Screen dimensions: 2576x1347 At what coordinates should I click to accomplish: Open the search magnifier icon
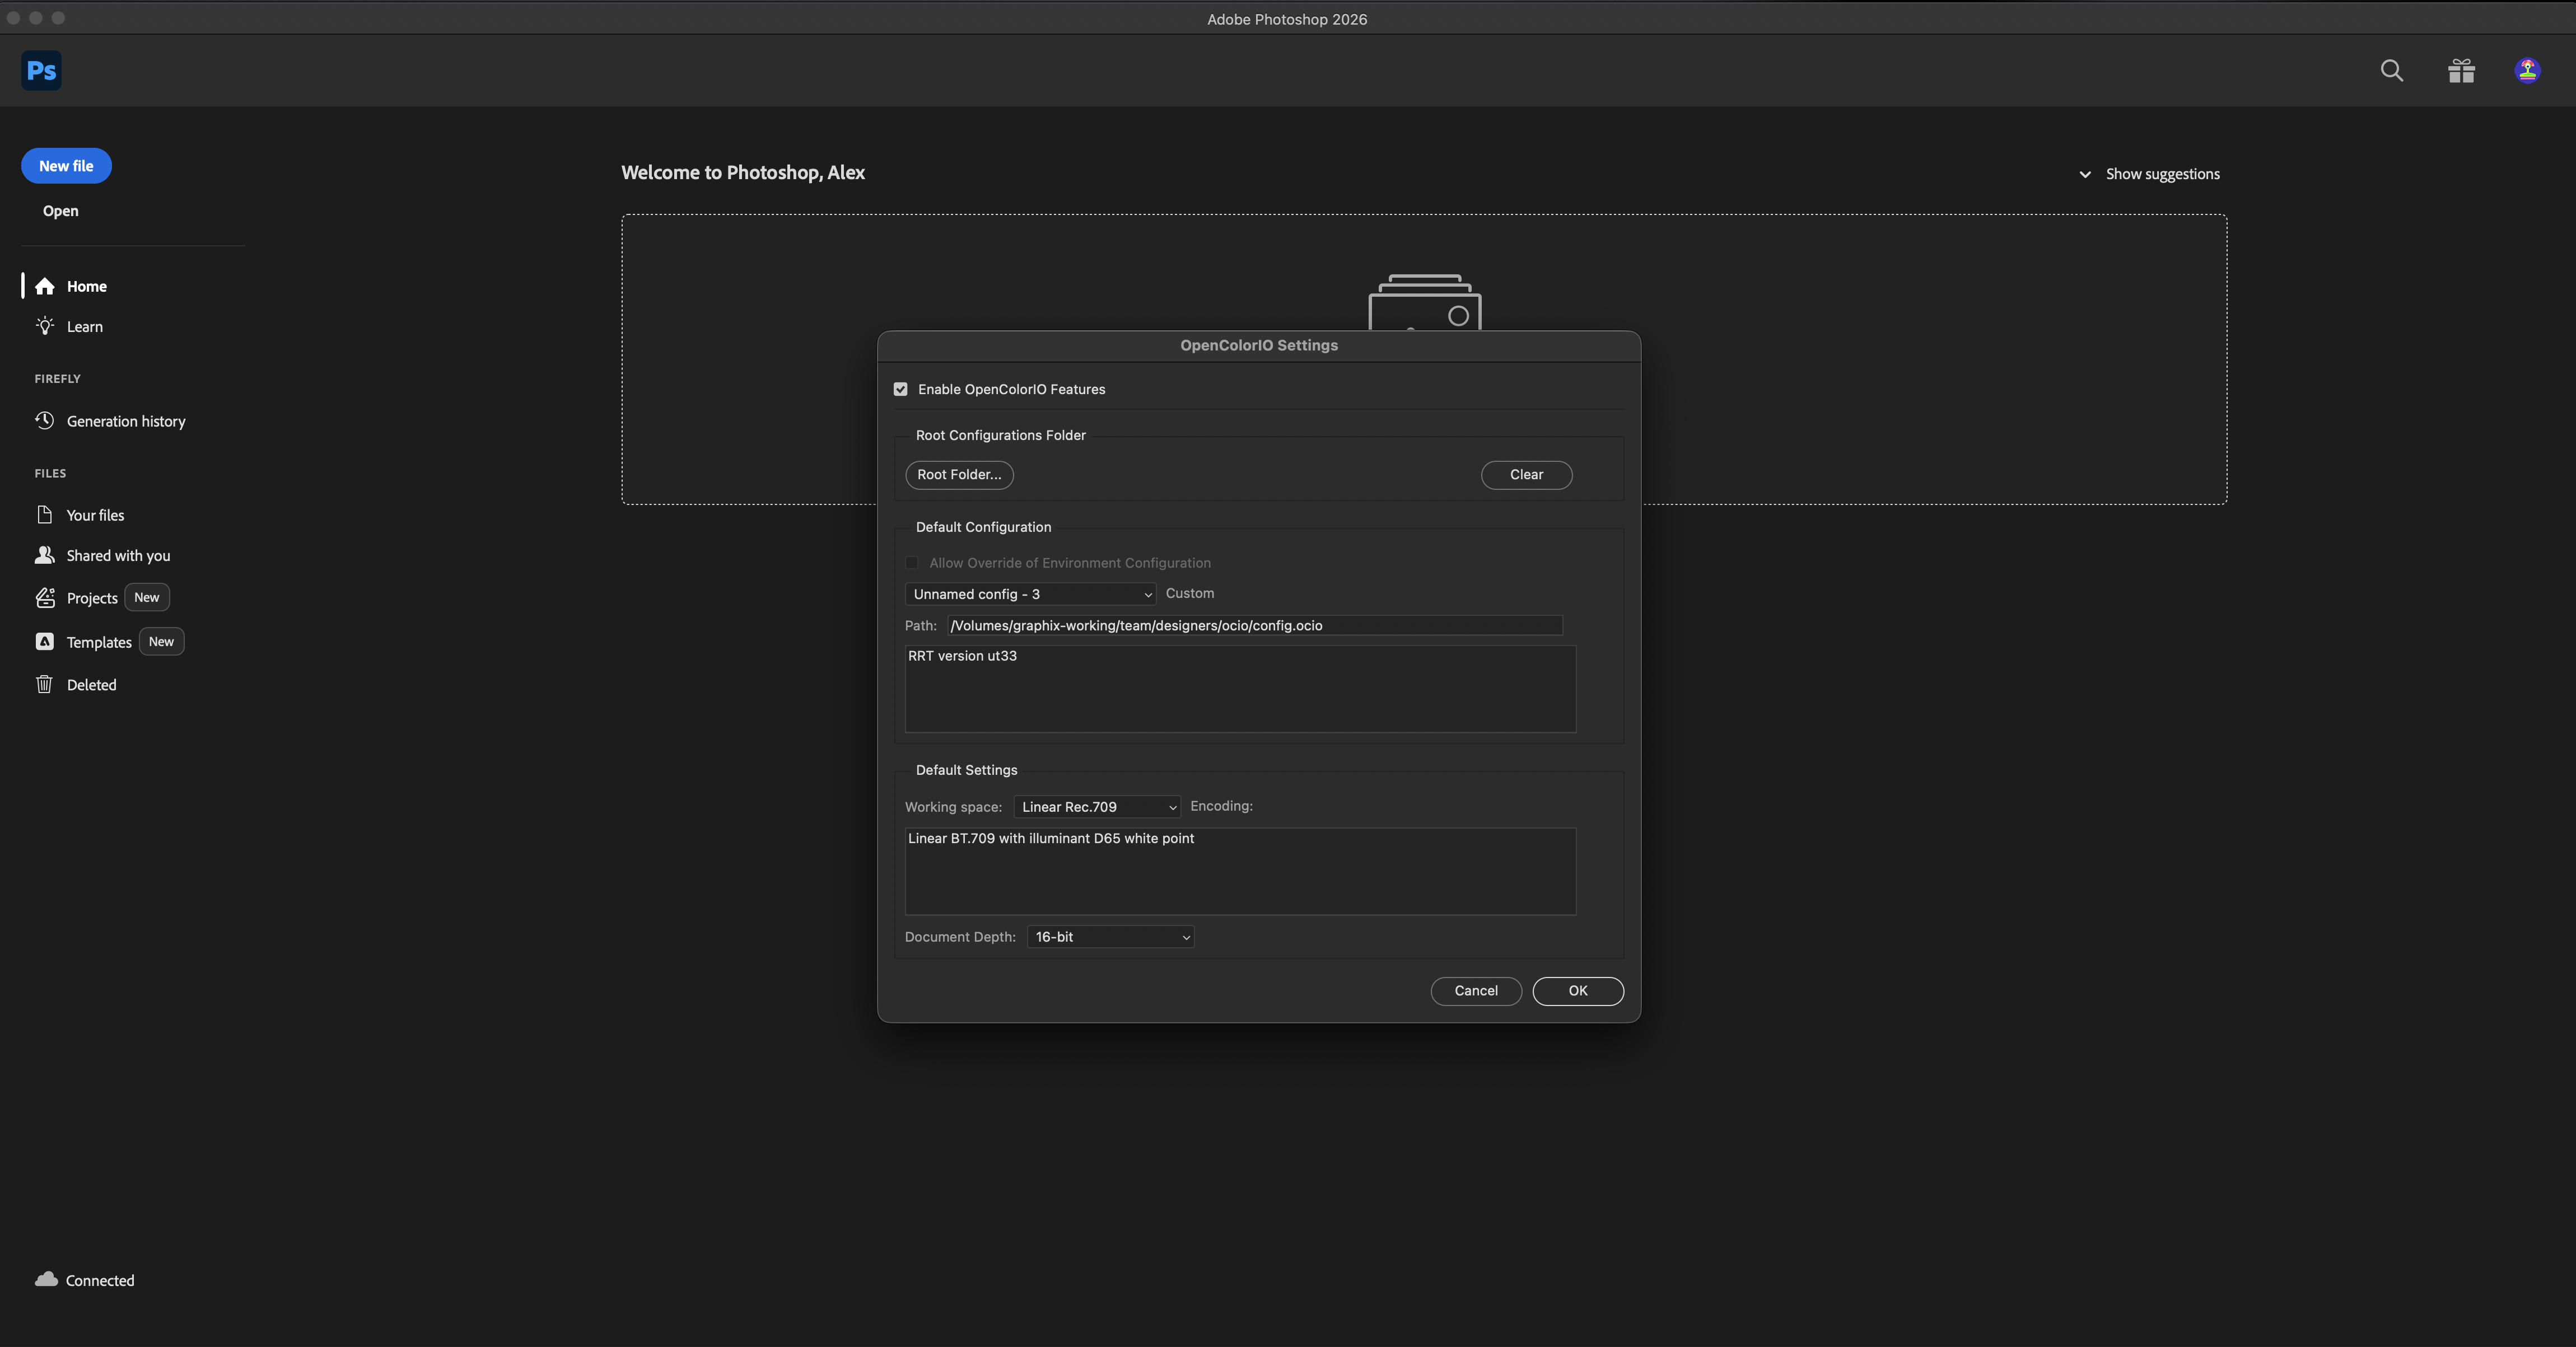tap(2391, 71)
